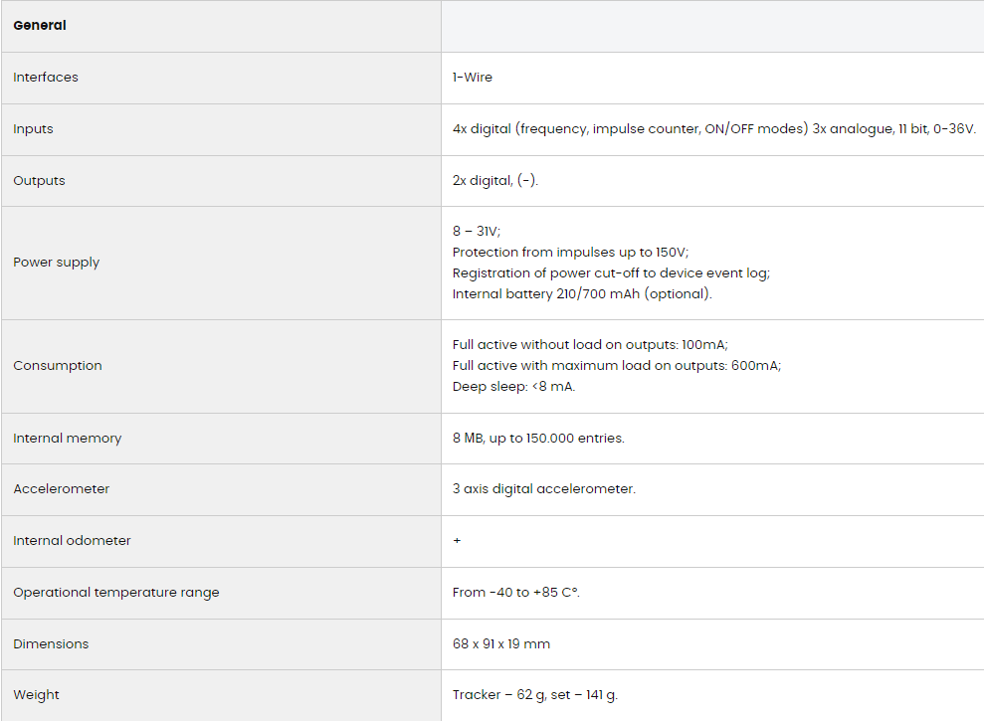Select the Consumption row label
The image size is (984, 721).
tap(57, 365)
